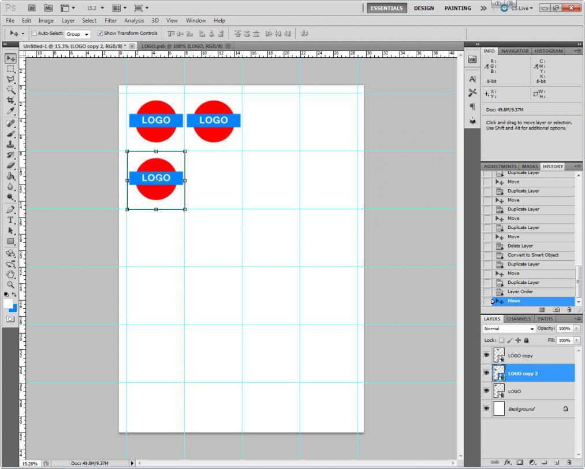
Task: Select the Rectangular Marquee tool
Action: pos(10,69)
